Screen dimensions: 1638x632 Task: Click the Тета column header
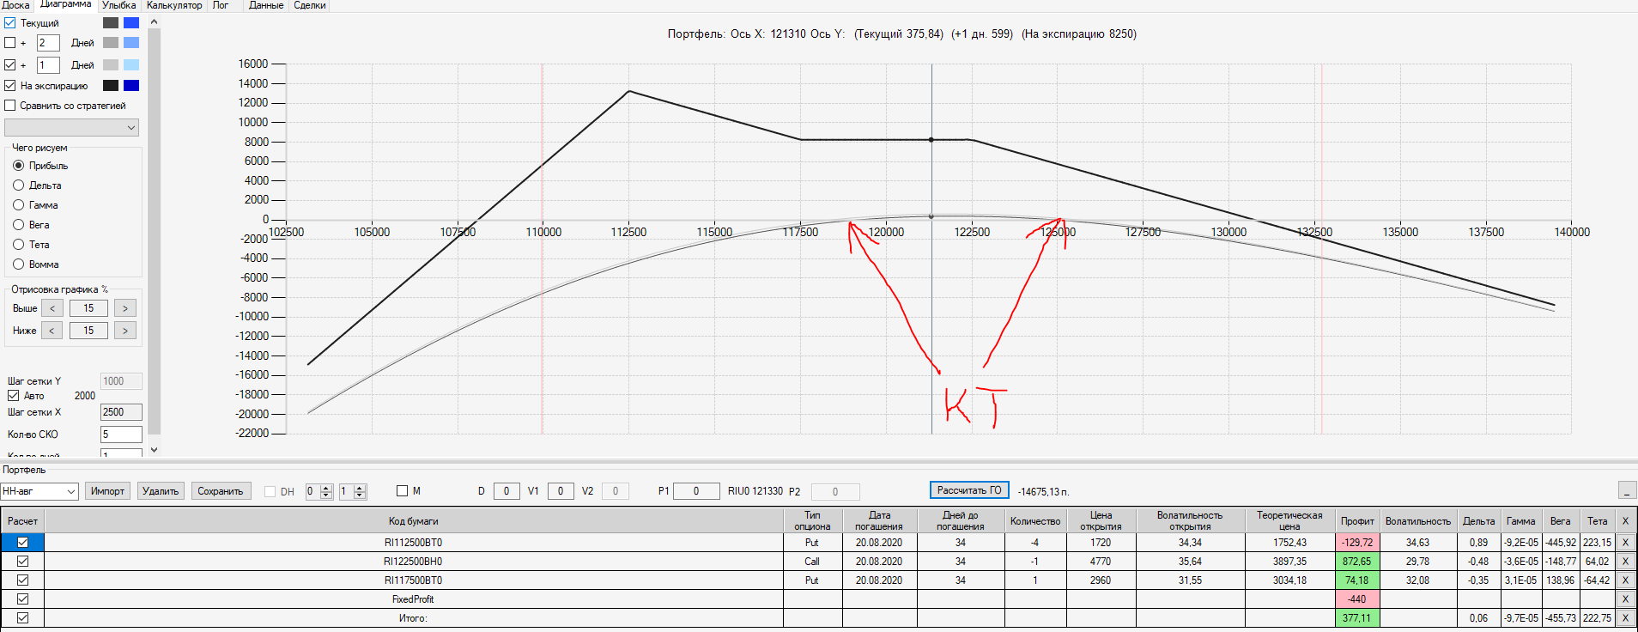pos(1597,521)
